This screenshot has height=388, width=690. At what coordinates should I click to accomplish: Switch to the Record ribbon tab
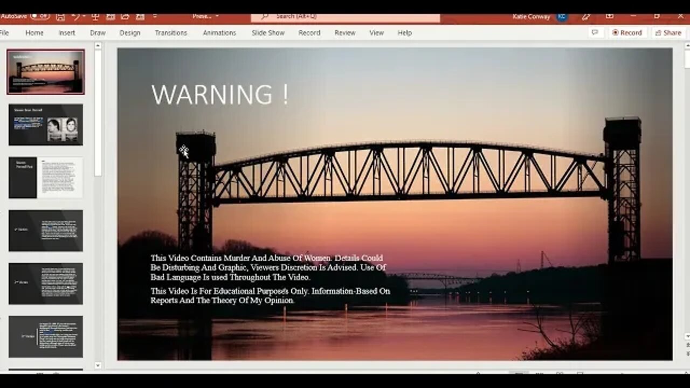coord(309,33)
